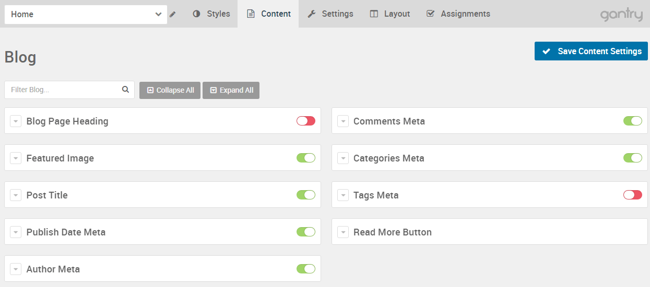Screen dimensions: 650x287
Task: Click Save Content Settings button
Action: [591, 51]
